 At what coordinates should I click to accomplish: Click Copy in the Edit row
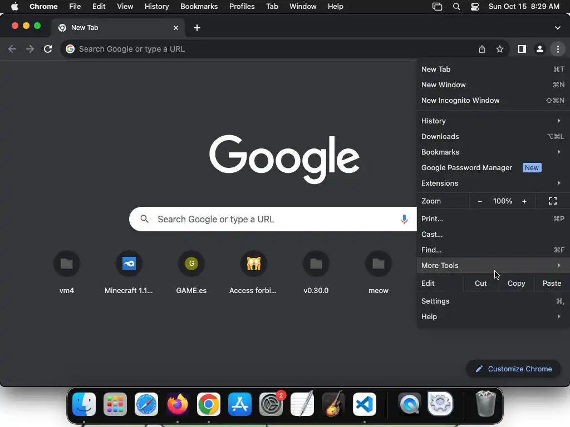pyautogui.click(x=516, y=283)
